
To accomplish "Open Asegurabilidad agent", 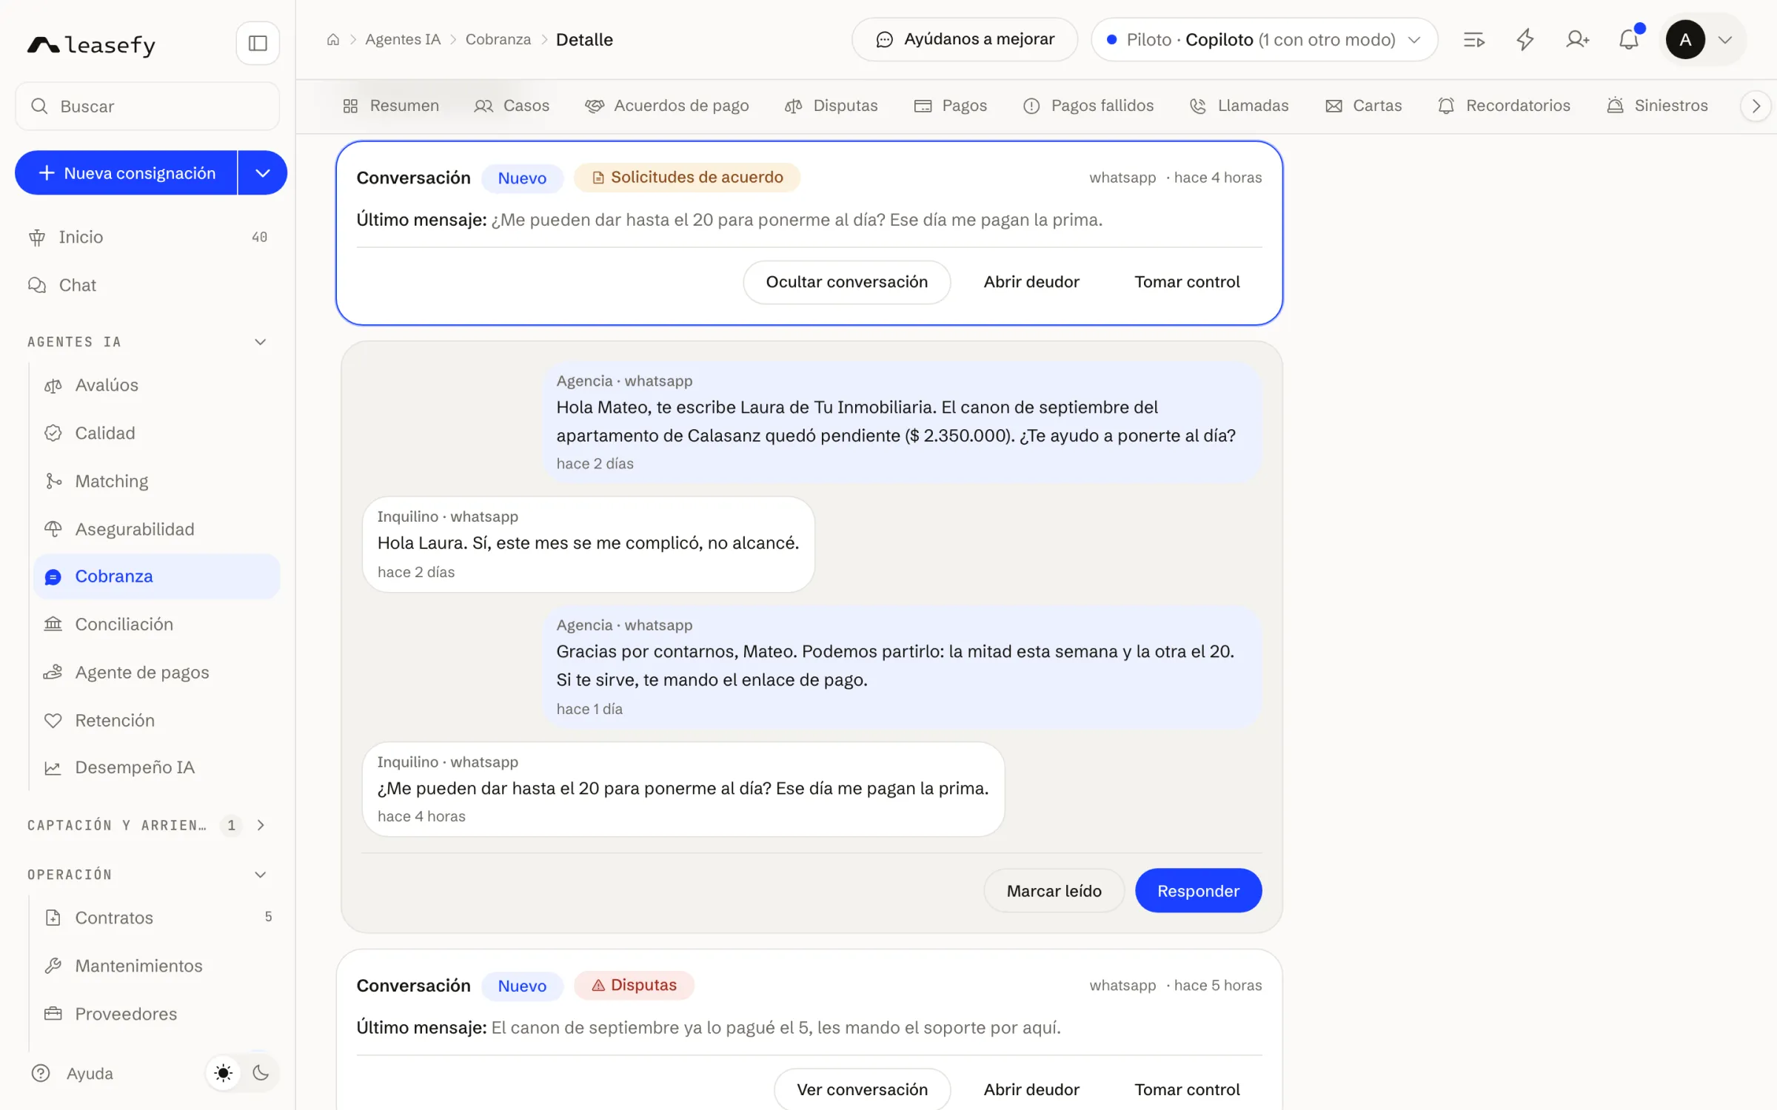I will point(155,529).
